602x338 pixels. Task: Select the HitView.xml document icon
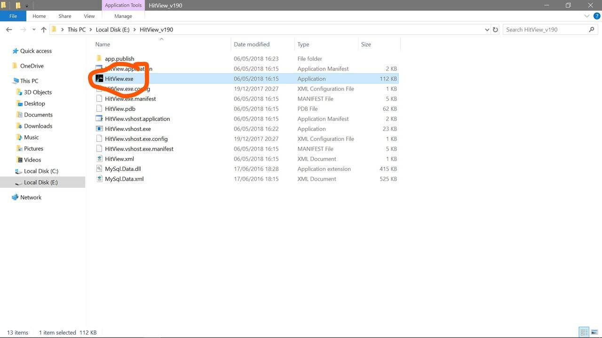99,159
